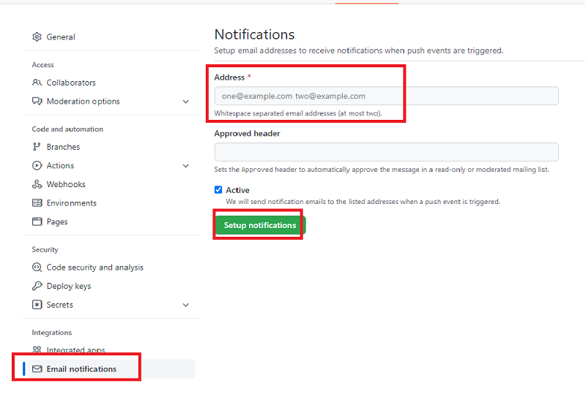Open Secrets menu item label
The height and width of the screenshot is (394, 586).
click(60, 304)
